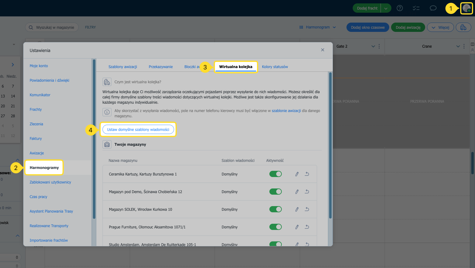Open Zablokowani użytkownicy settings section
The image size is (475, 268).
(50, 182)
